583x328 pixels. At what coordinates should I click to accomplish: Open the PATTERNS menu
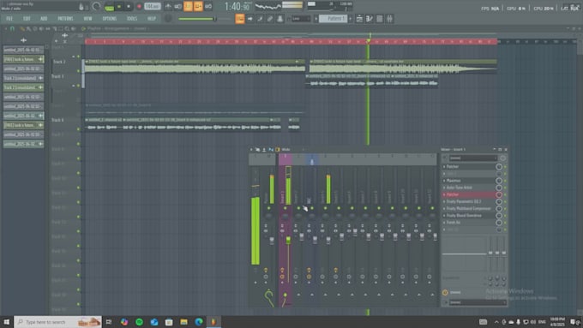coord(65,19)
